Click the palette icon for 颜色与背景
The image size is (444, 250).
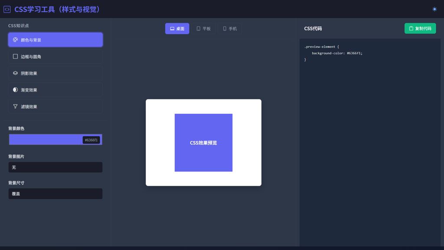click(x=15, y=40)
